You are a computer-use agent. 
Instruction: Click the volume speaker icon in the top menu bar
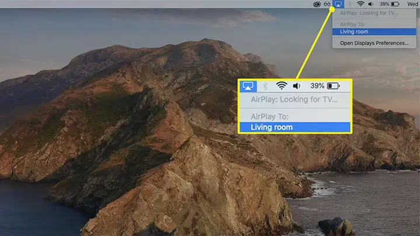pyautogui.click(x=371, y=4)
